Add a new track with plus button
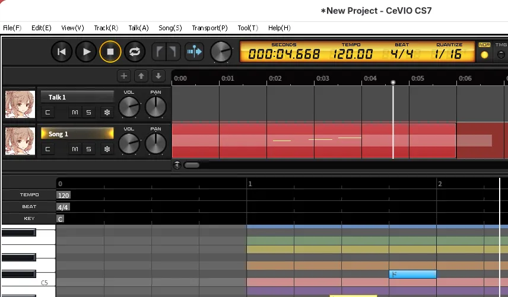 point(124,76)
